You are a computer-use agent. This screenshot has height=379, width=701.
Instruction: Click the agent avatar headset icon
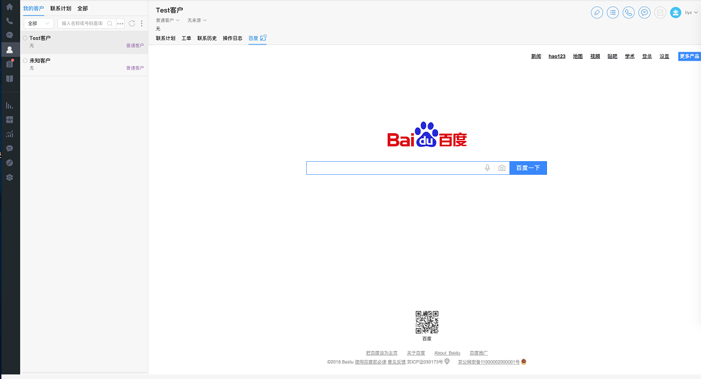click(676, 12)
